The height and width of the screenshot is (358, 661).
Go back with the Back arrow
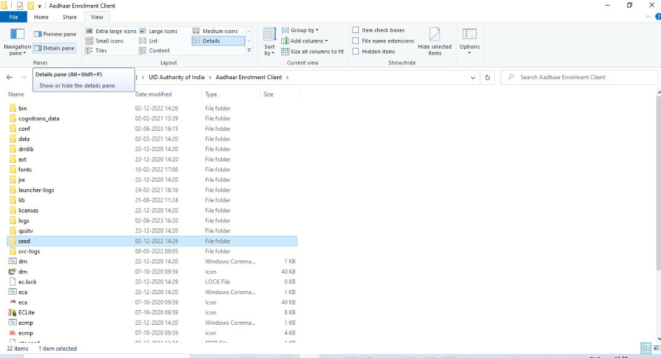9,77
